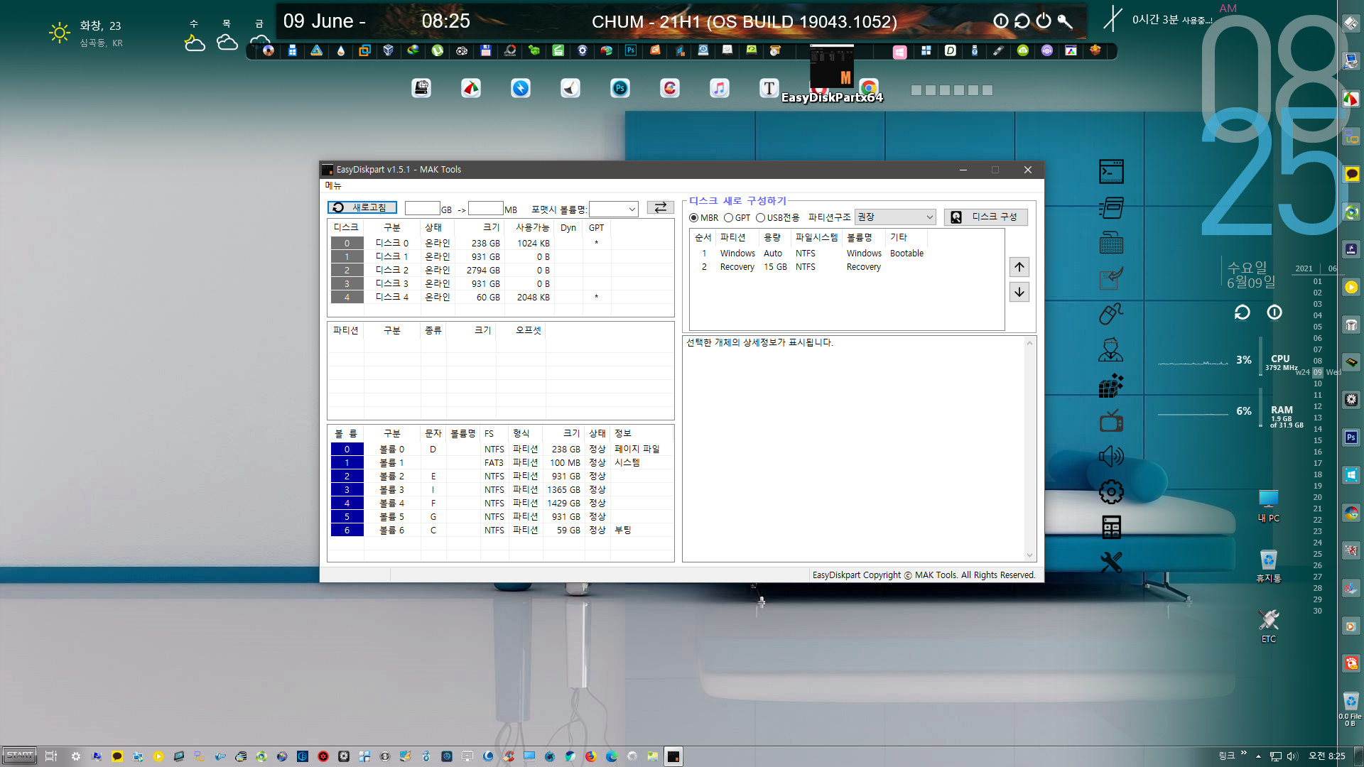The height and width of the screenshot is (767, 1364).
Task: Open the Edge icon on the taskbar
Action: pyautogui.click(x=612, y=756)
